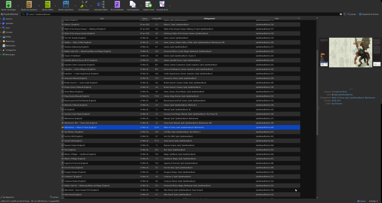Viewport: 382px width, 203px height.
Task: Click the Bücher öffnen icon
Action: point(48,5)
